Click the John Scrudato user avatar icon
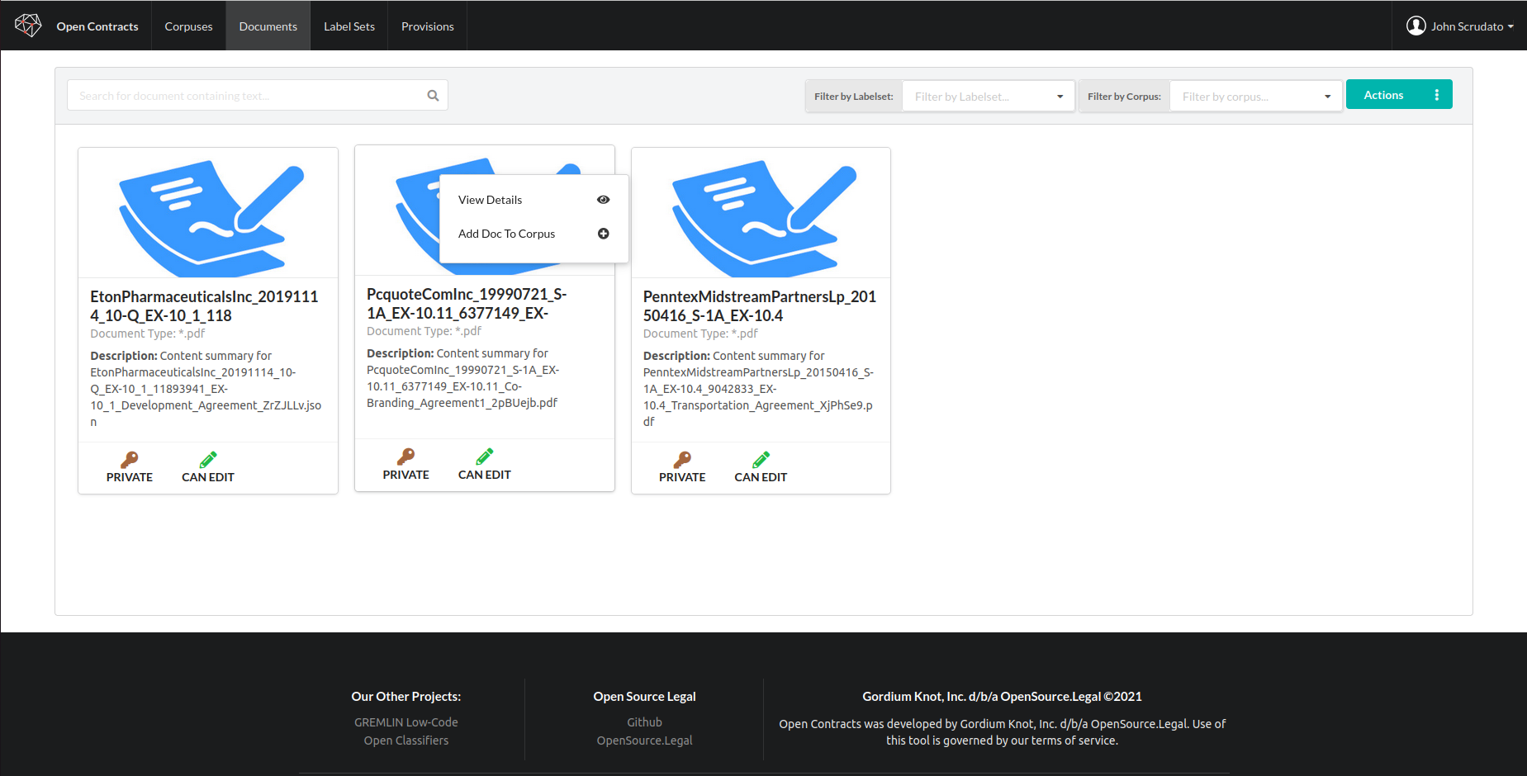This screenshot has width=1527, height=776. [1416, 26]
